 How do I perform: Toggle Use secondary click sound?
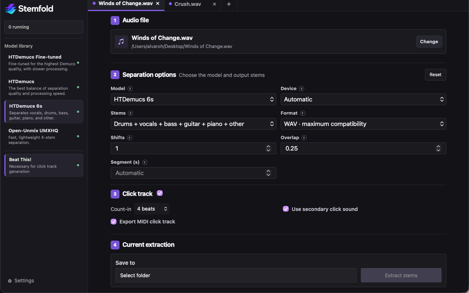coord(286,209)
